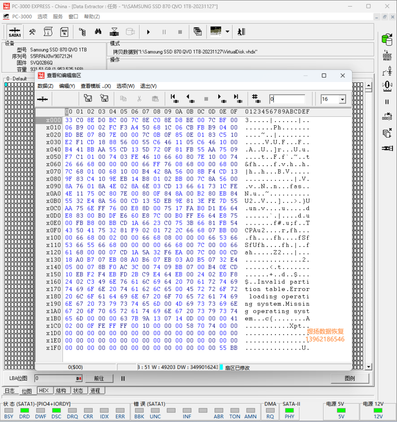This screenshot has width=397, height=422.
Task: Click the map thumbnail icon in main toolbar
Action: point(216,31)
